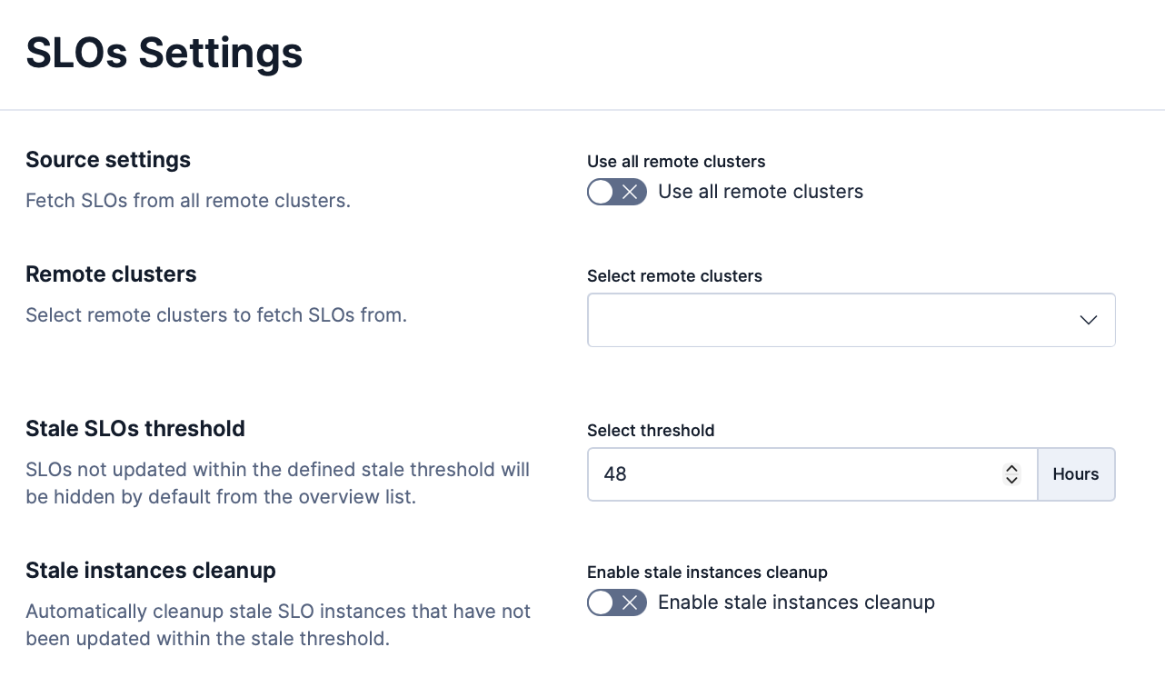Click the up stepper arrow on the threshold field
The image size is (1165, 687).
[1011, 468]
